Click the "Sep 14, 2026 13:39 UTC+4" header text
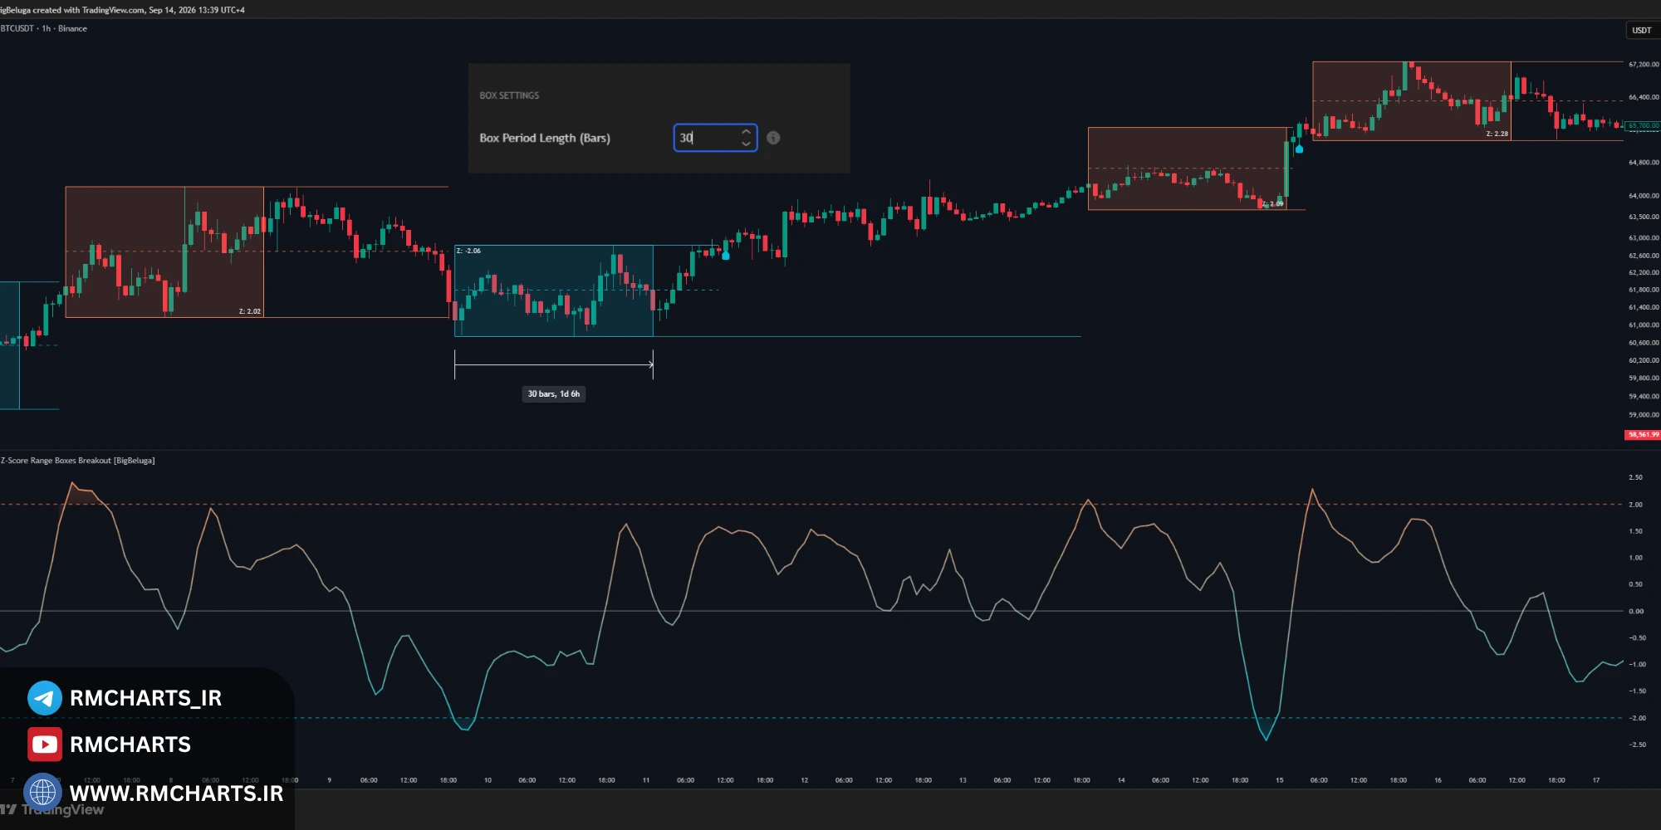Viewport: 1661px width, 830px height. [197, 10]
